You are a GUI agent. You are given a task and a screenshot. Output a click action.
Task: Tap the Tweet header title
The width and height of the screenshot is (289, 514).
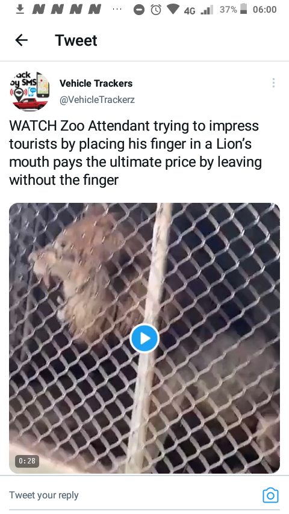[x=76, y=40]
